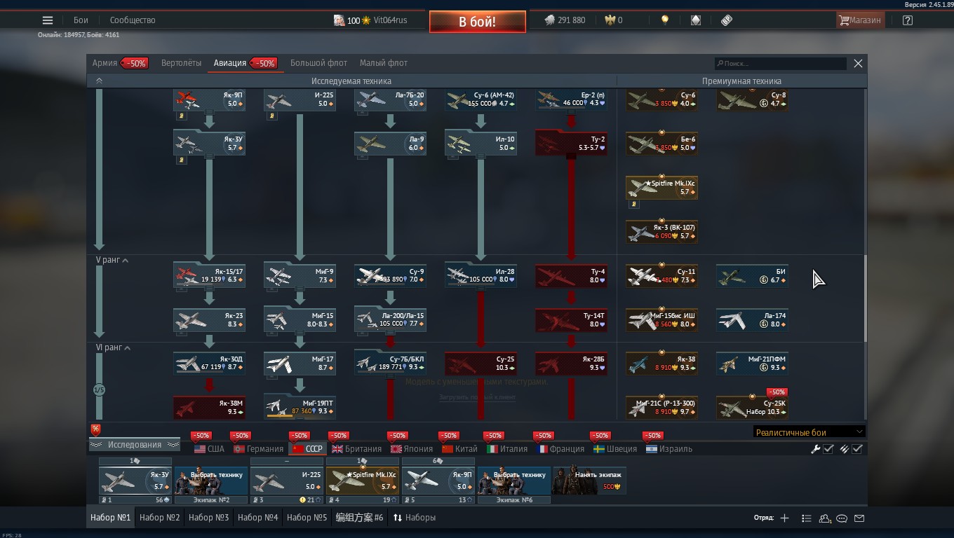Select the Италия nation

(x=507, y=449)
